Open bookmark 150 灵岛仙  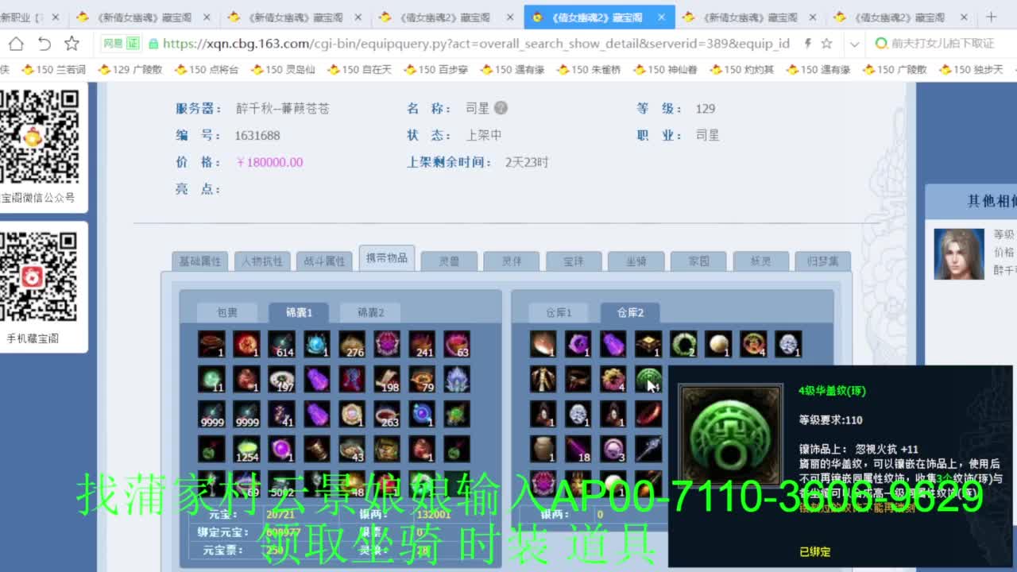(x=283, y=70)
